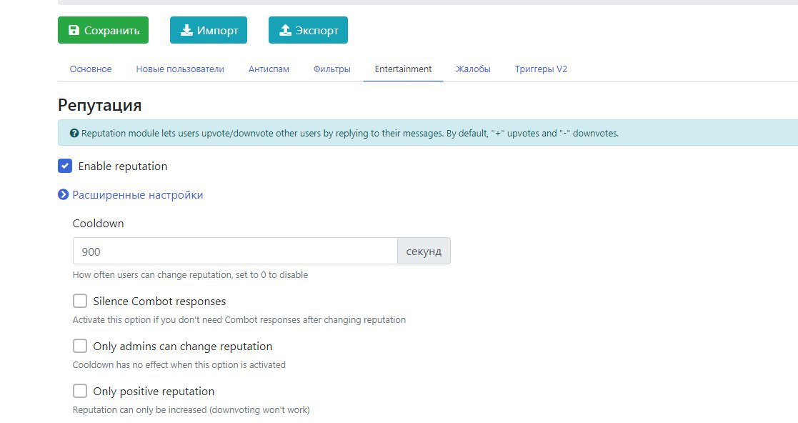The height and width of the screenshot is (423, 798).
Task: Check Only admins can change reputation
Action: pyautogui.click(x=80, y=346)
